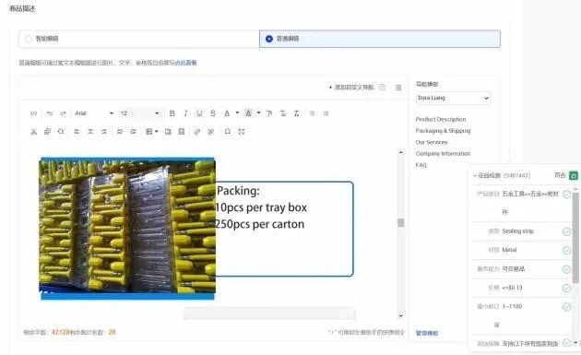Select the right editing mode radio button
This screenshot has height=355, width=581.
coord(269,39)
